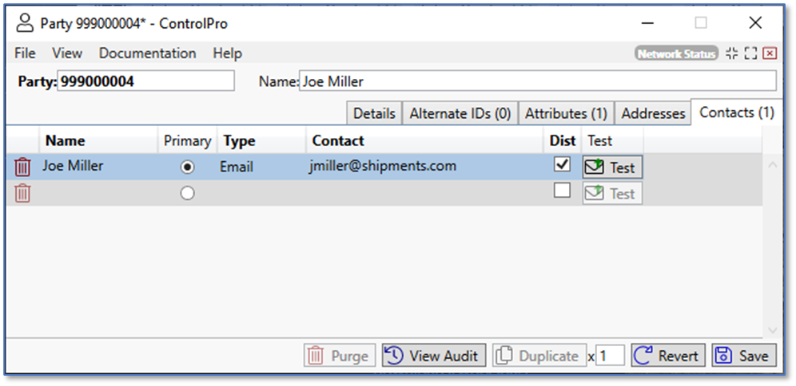The image size is (796, 386).
Task: Open the Documentation menu
Action: point(147,53)
